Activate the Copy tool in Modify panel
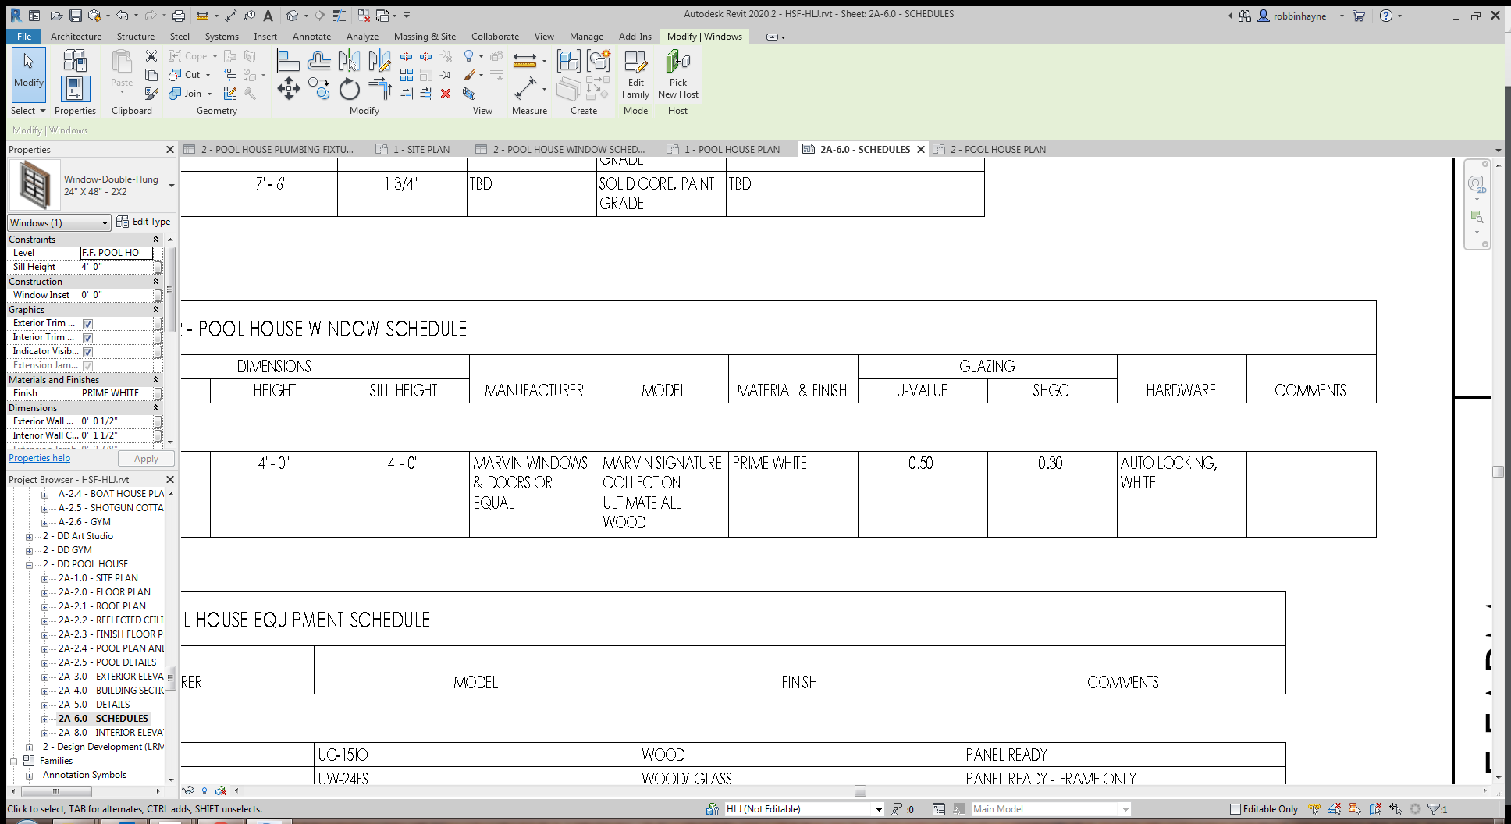Screen dimensions: 1511x824 pyautogui.click(x=318, y=88)
